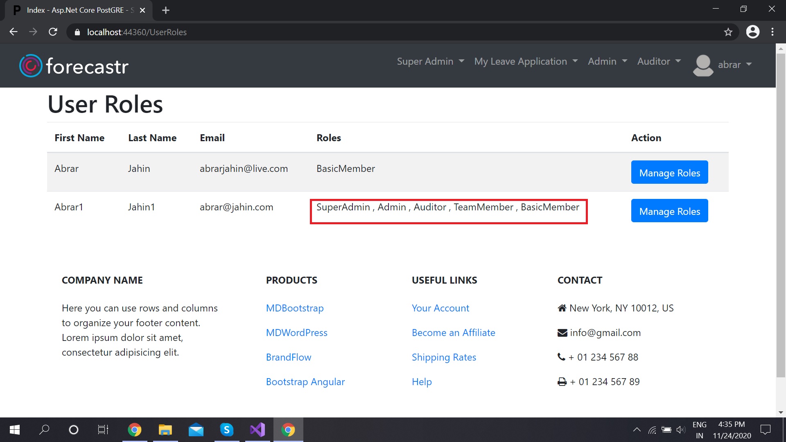
Task: Open the Mail app on taskbar
Action: [196, 430]
